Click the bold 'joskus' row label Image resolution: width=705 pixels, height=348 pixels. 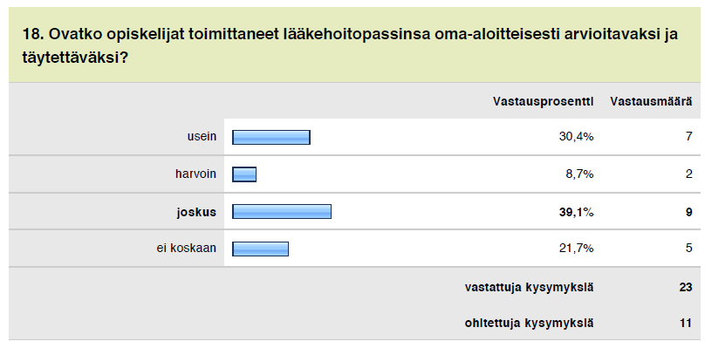(196, 212)
